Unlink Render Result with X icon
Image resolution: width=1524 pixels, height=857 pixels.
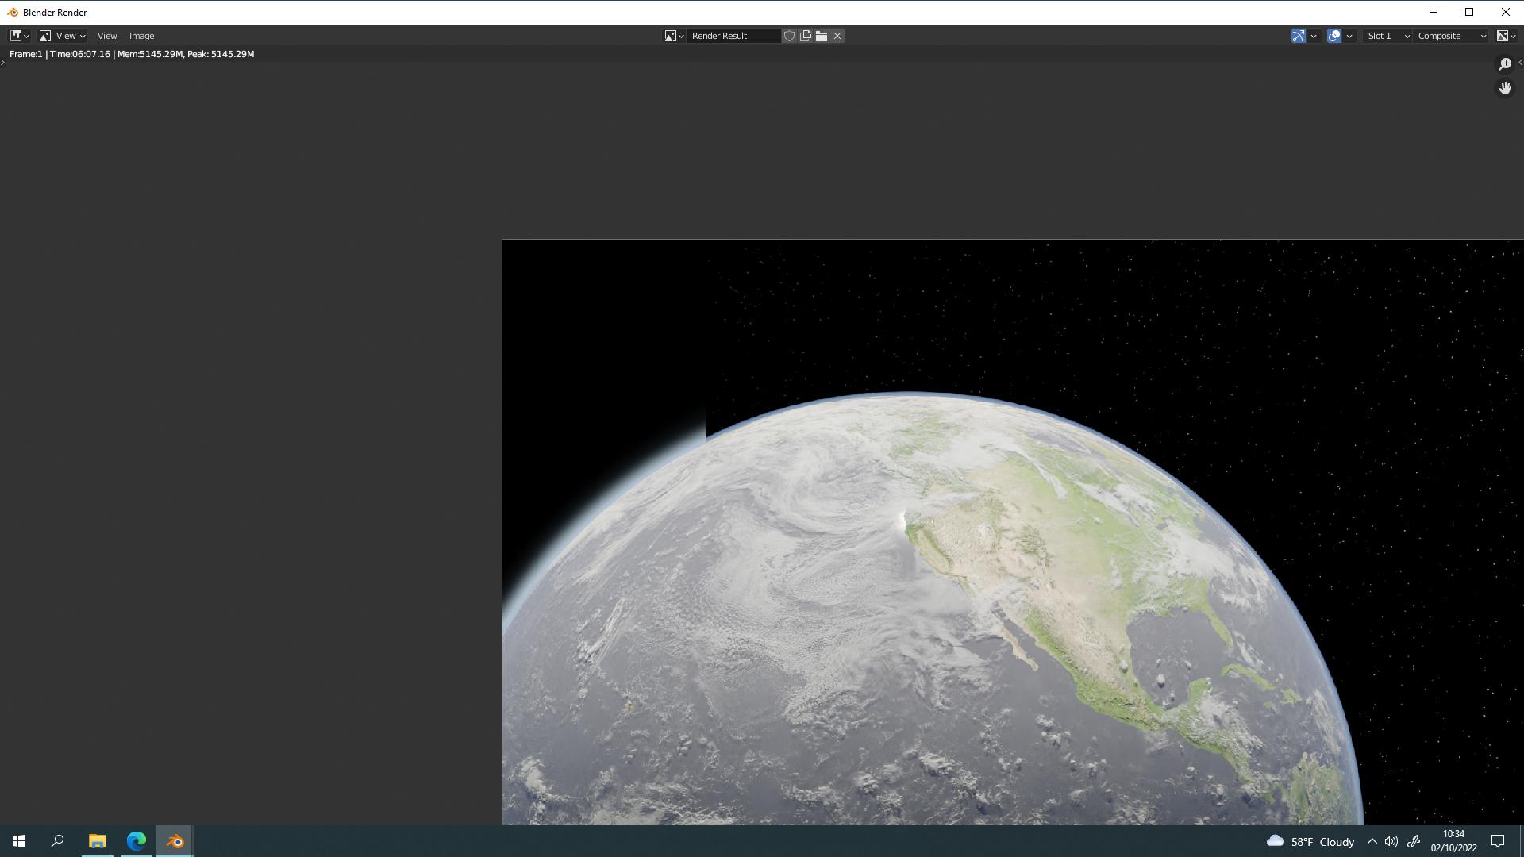point(837,36)
